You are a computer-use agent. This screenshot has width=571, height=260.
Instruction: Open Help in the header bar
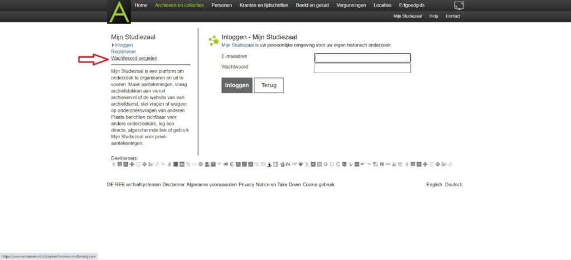click(x=433, y=16)
